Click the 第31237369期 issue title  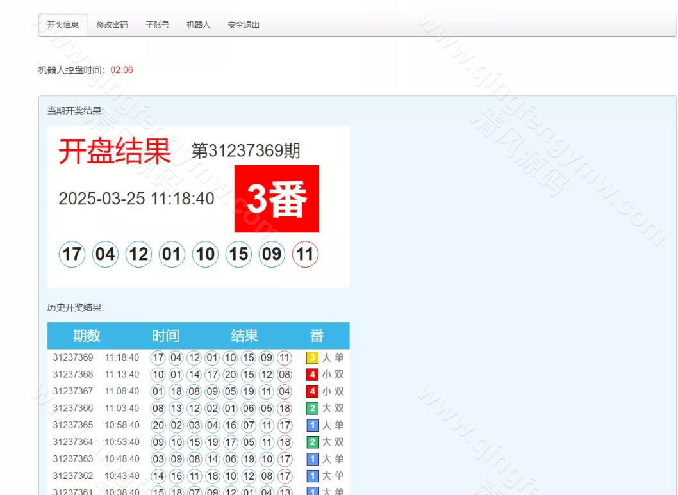pyautogui.click(x=245, y=151)
